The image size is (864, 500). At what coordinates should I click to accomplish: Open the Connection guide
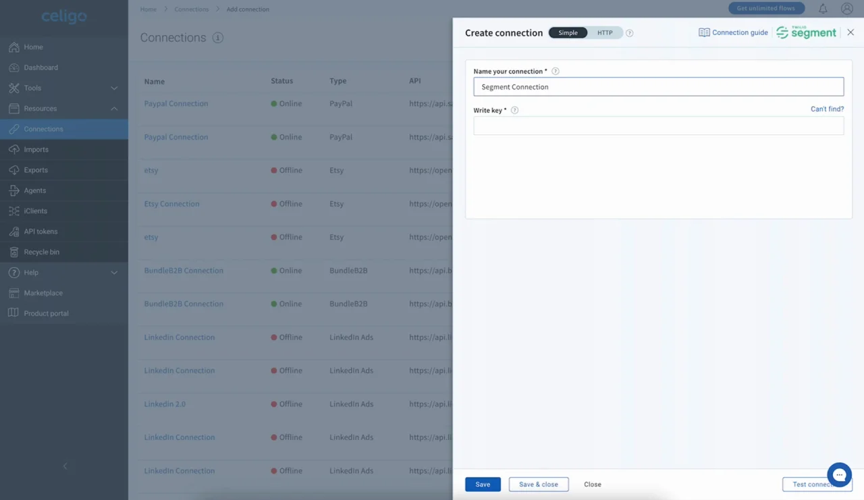click(x=733, y=32)
